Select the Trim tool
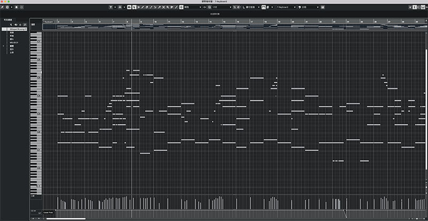The image size is (428, 221). click(x=151, y=7)
